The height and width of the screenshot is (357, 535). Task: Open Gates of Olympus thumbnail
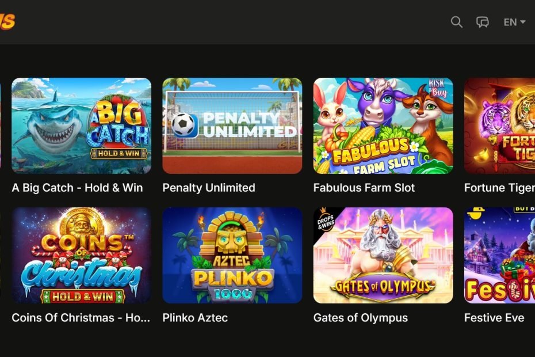click(383, 256)
